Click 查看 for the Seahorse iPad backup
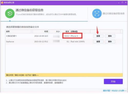The width and height of the screenshot is (128, 94). [x=98, y=41]
